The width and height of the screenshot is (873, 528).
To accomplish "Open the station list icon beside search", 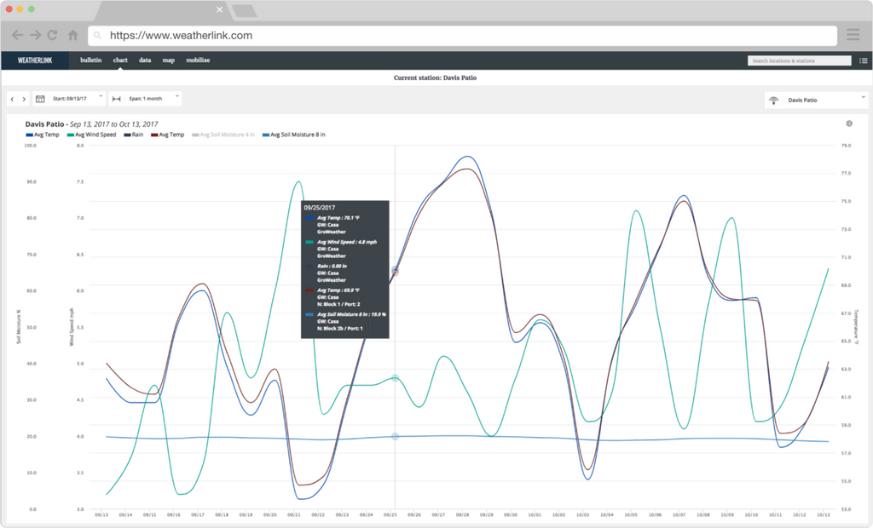I will pyautogui.click(x=863, y=60).
